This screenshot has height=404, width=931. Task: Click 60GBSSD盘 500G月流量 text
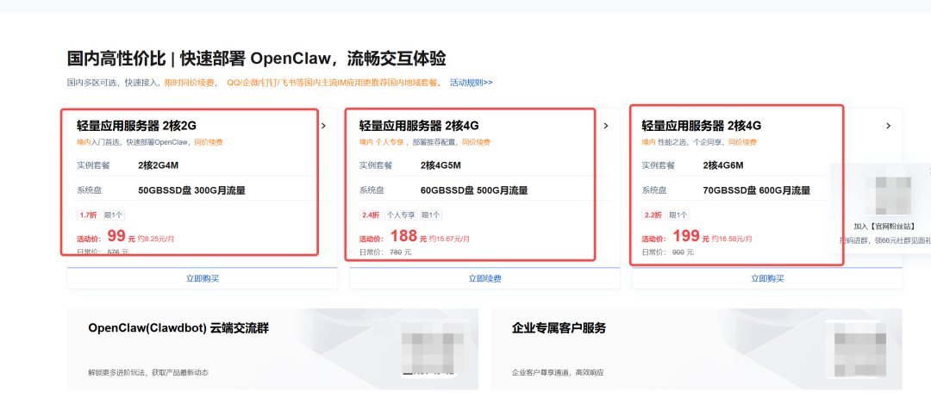[x=474, y=190]
